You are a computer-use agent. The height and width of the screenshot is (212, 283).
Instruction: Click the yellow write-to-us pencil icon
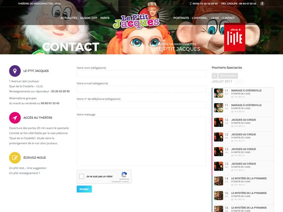[15, 158]
